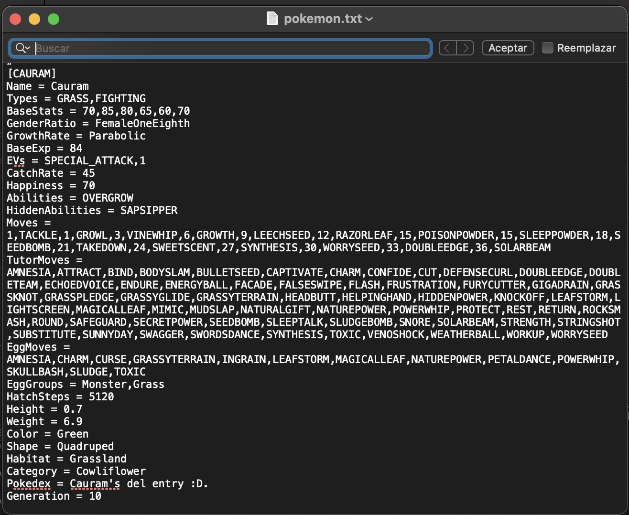Jump to next search match arrow
The height and width of the screenshot is (515, 629).
465,48
